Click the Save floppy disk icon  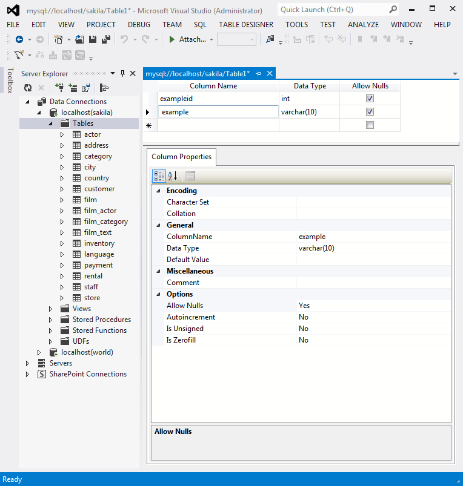[93, 39]
